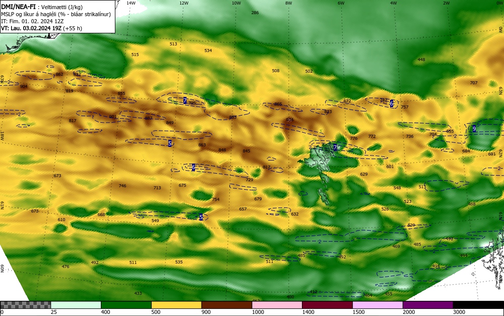Screen dimensions: 504x316
Task: Select the 746 value on the map
Action: pos(122,186)
